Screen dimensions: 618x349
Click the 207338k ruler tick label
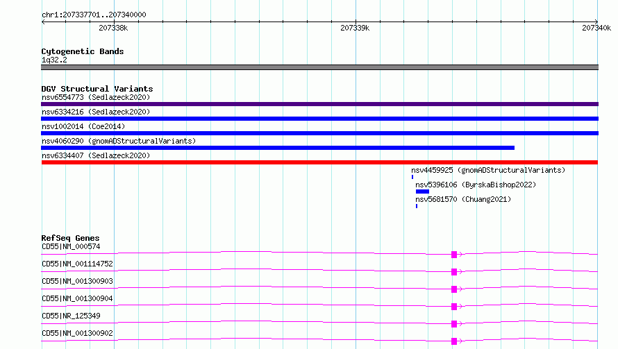(x=113, y=28)
